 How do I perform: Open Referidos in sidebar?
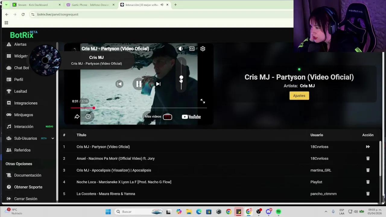pos(22,150)
